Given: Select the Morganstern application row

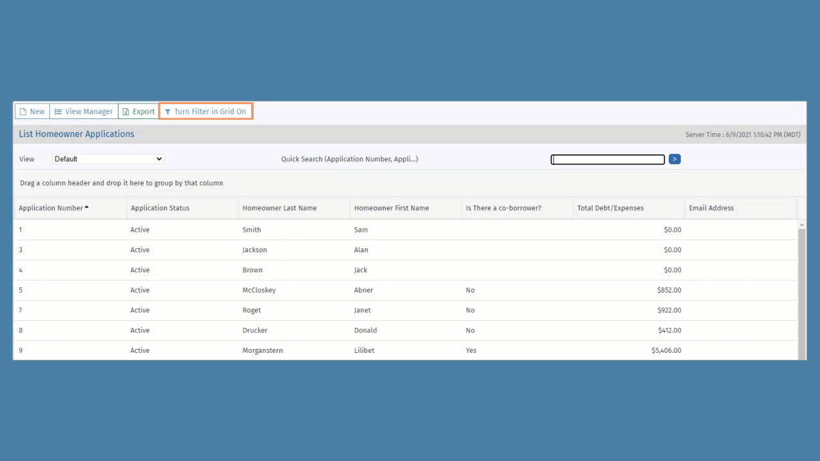Looking at the screenshot, I should tap(262, 350).
